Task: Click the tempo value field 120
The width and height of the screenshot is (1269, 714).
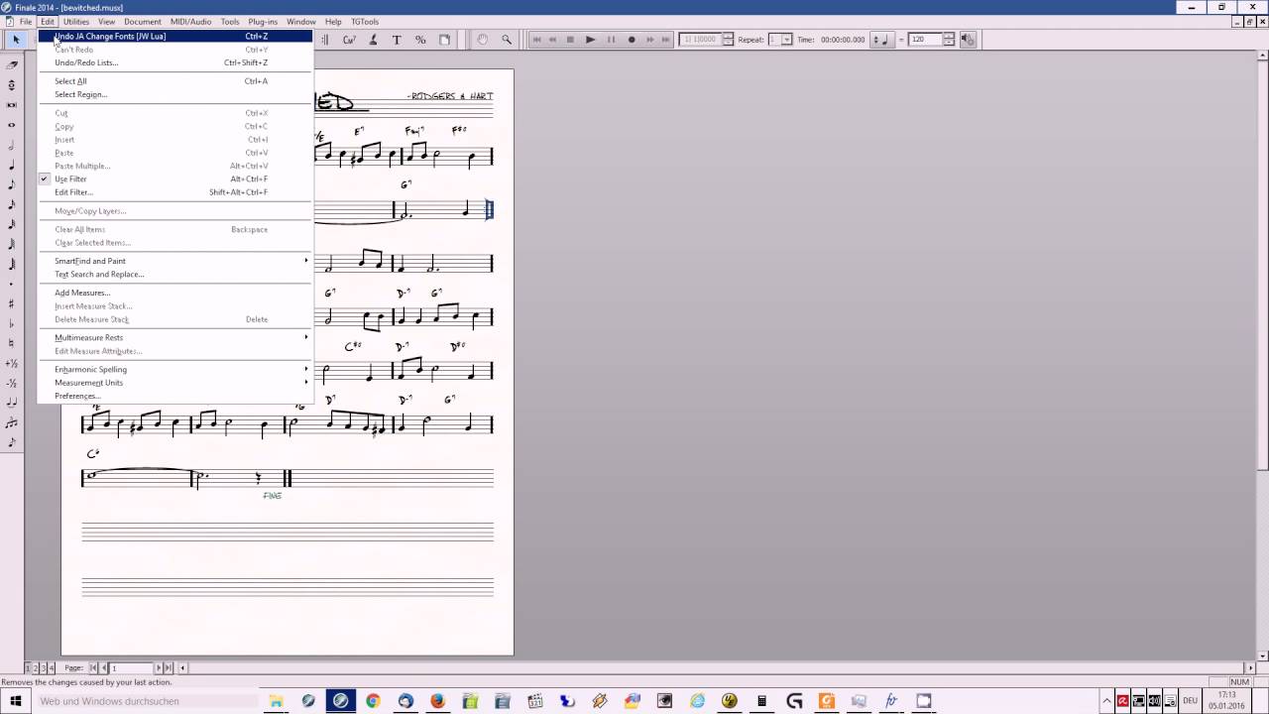Action: coord(925,40)
